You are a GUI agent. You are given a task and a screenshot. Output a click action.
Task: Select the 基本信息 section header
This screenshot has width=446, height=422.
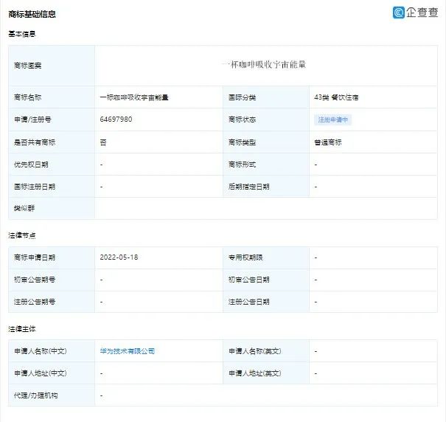click(22, 34)
